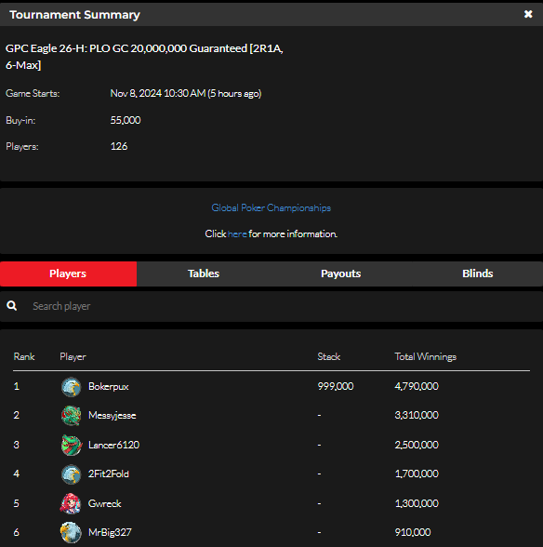The width and height of the screenshot is (543, 547).
Task: Click Messyjesse's dragon avatar
Action: coord(72,416)
